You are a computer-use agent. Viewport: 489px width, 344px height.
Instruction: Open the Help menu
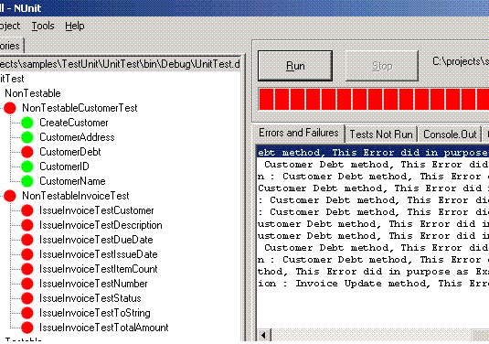click(75, 26)
